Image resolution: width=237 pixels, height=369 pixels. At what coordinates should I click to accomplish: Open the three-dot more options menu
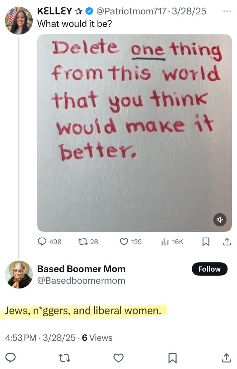227,11
